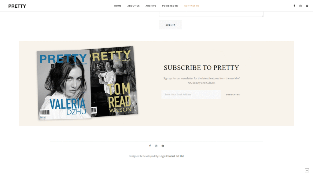This screenshot has height=177, width=313.
Task: Open the Archive menu item
Action: [151, 6]
